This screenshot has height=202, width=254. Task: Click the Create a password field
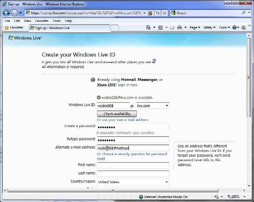(x=133, y=127)
